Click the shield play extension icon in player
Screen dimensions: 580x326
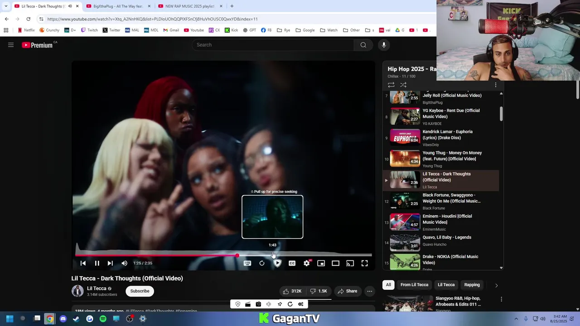click(x=277, y=263)
